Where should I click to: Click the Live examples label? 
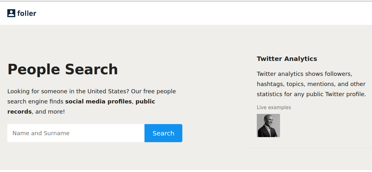[274, 107]
